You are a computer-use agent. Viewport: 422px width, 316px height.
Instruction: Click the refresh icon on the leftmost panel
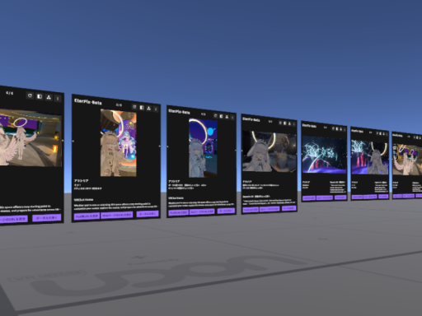click(30, 95)
